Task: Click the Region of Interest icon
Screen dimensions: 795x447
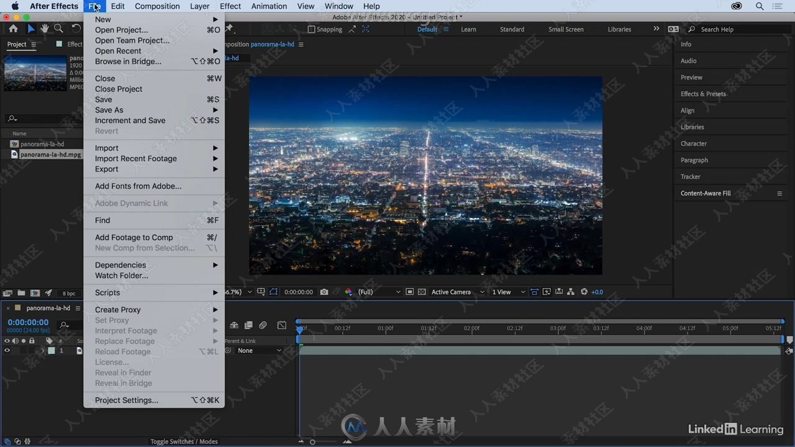Action: pyautogui.click(x=409, y=292)
